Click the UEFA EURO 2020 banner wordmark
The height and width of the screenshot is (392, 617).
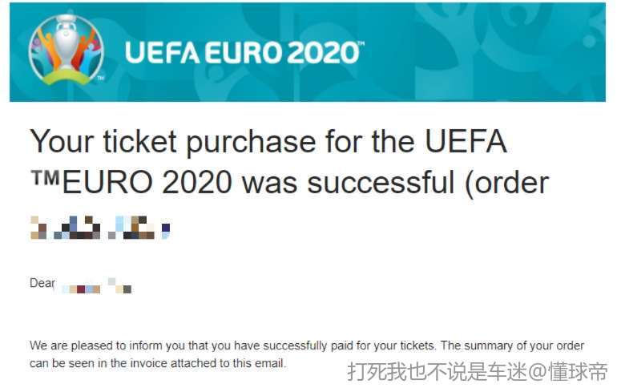click(x=244, y=53)
